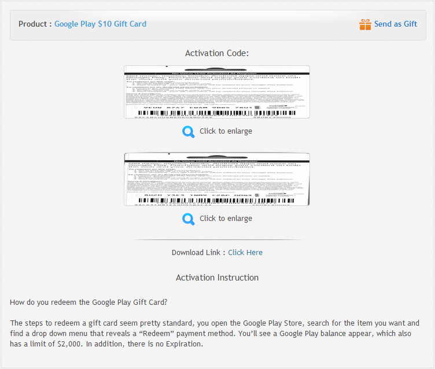Click the first activation code card image
The height and width of the screenshot is (369, 435).
point(217,92)
